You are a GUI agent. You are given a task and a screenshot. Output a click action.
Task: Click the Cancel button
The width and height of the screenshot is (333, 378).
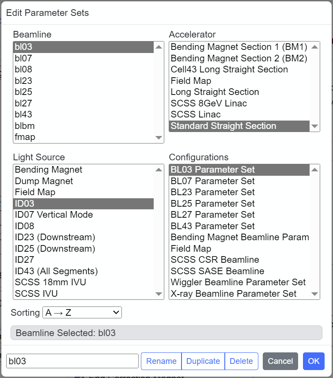coord(280,361)
